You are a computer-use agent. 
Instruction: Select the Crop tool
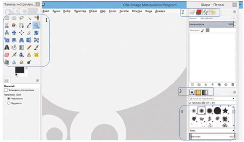(29, 33)
